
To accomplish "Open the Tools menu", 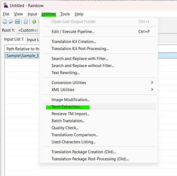I will pos(65,14).
